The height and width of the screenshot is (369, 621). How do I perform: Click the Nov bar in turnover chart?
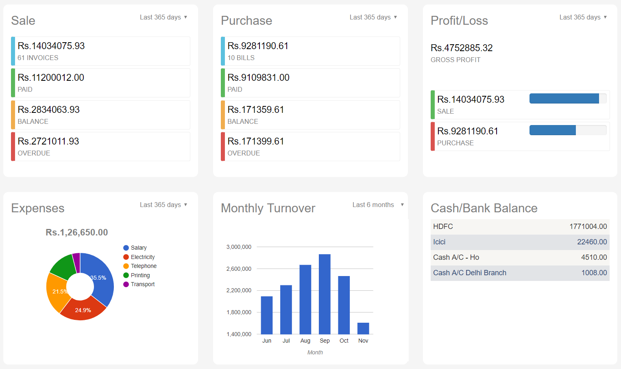(x=363, y=328)
